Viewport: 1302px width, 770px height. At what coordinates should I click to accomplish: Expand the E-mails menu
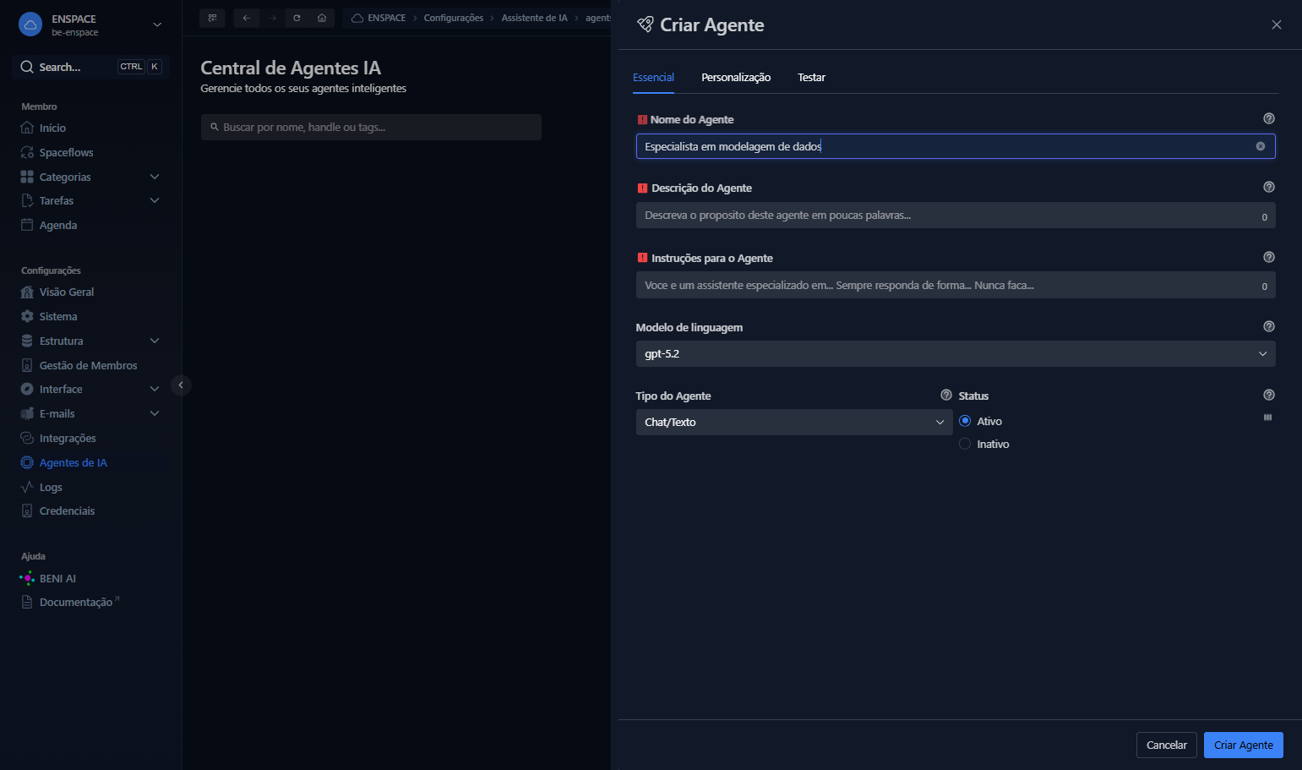(155, 414)
